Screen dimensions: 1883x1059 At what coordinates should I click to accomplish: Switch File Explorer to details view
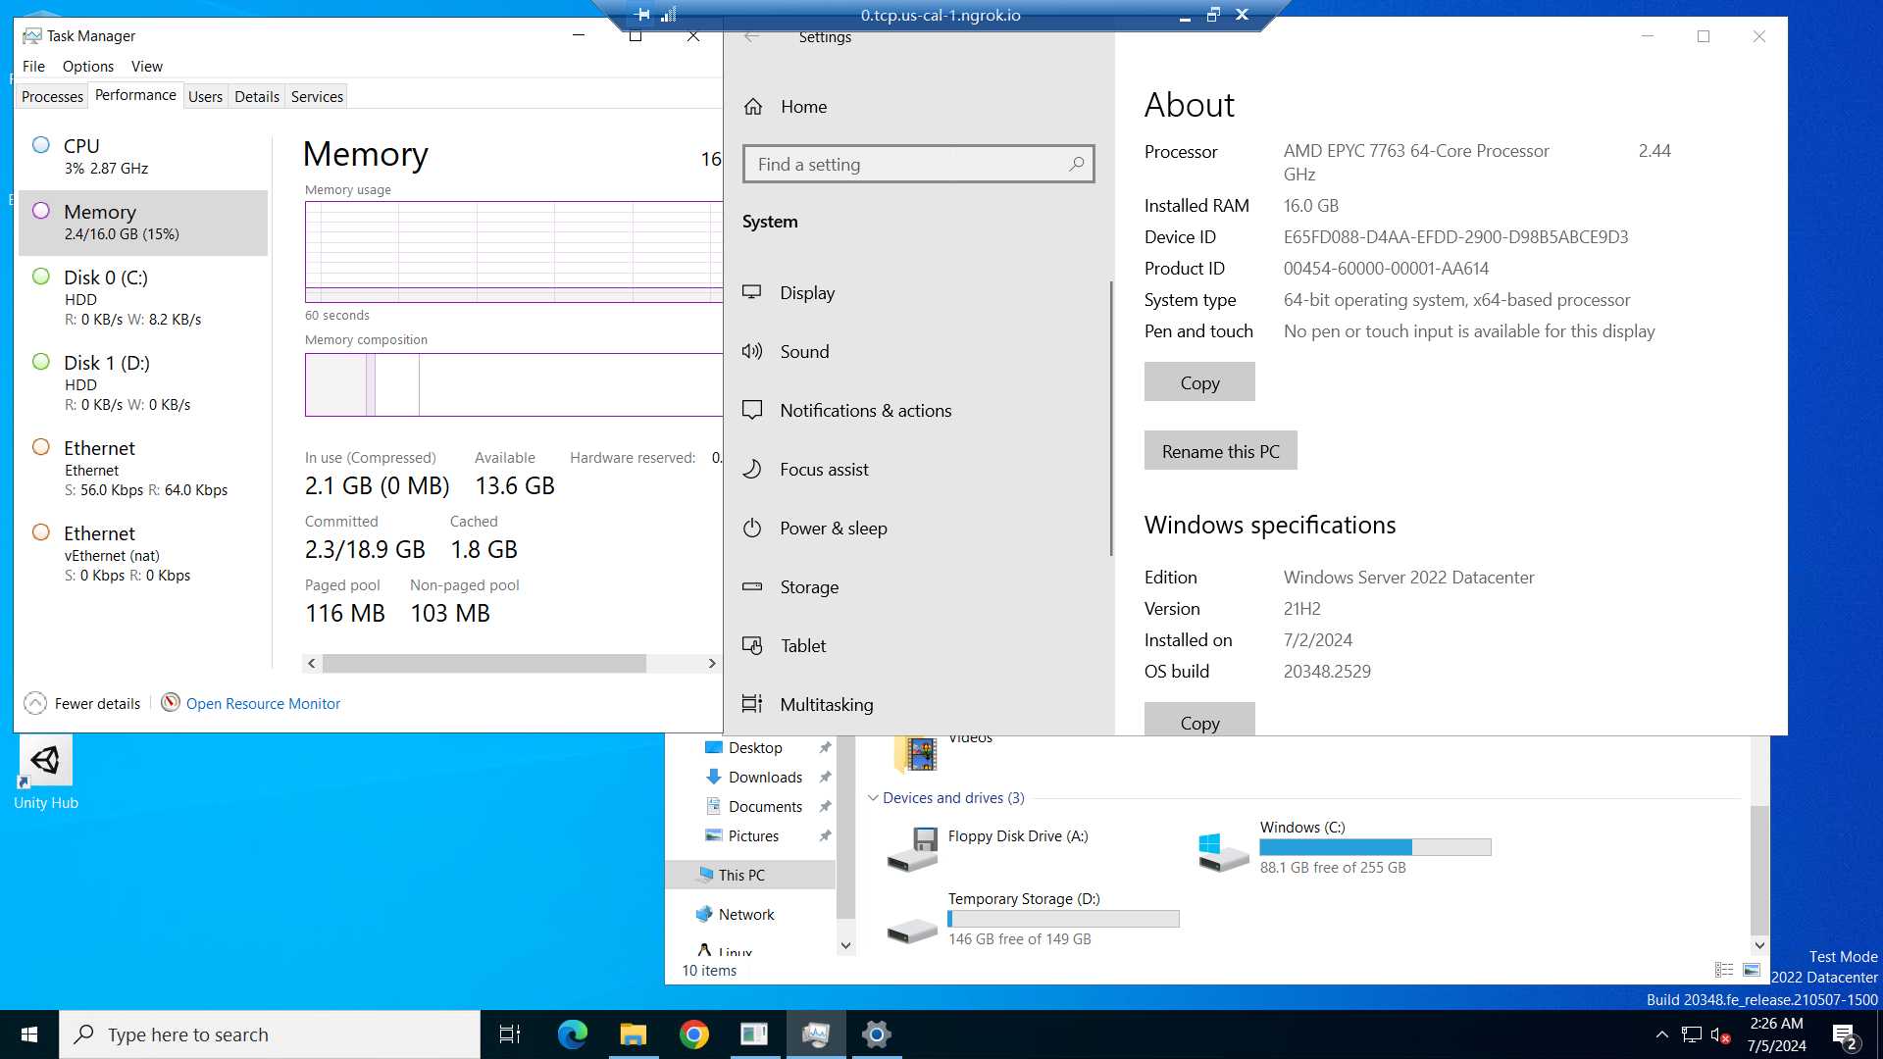[1724, 970]
